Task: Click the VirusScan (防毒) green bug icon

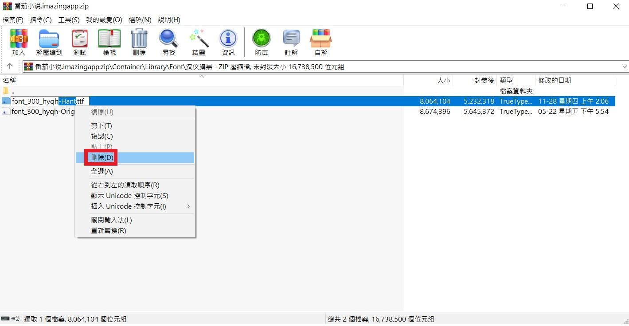Action: (x=262, y=43)
